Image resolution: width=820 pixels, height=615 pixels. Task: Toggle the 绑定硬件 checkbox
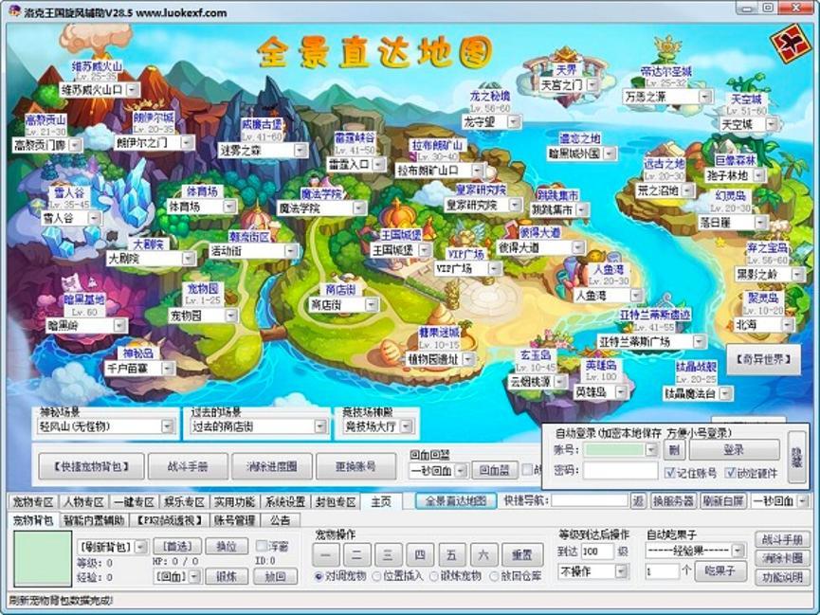pos(731,473)
